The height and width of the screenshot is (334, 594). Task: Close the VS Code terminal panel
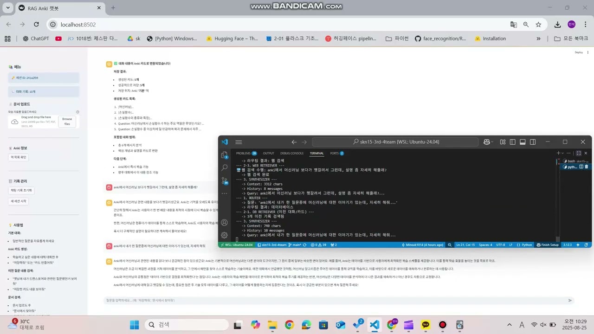click(x=586, y=153)
